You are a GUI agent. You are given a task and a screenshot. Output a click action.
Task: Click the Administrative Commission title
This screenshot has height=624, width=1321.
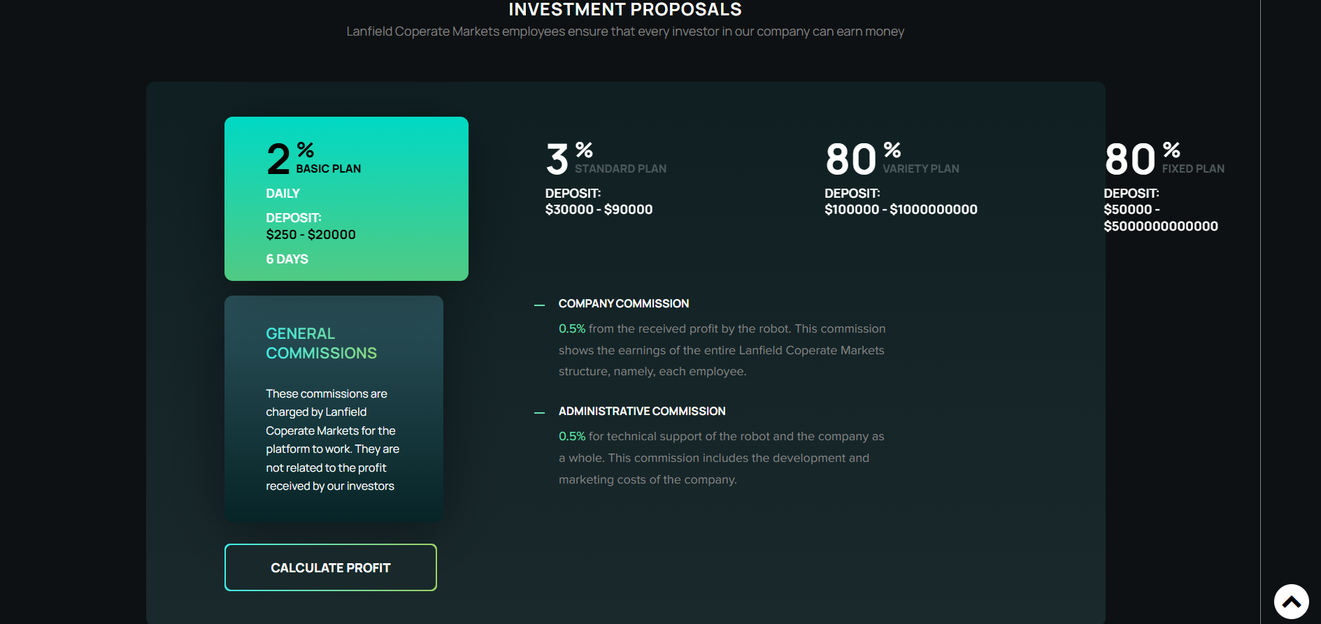point(641,411)
